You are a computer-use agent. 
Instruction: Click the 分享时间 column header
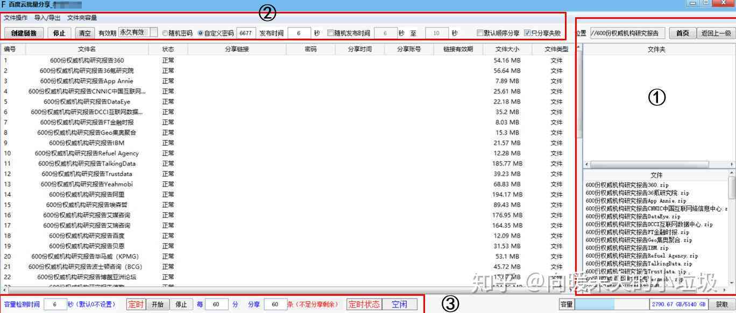pyautogui.click(x=359, y=49)
